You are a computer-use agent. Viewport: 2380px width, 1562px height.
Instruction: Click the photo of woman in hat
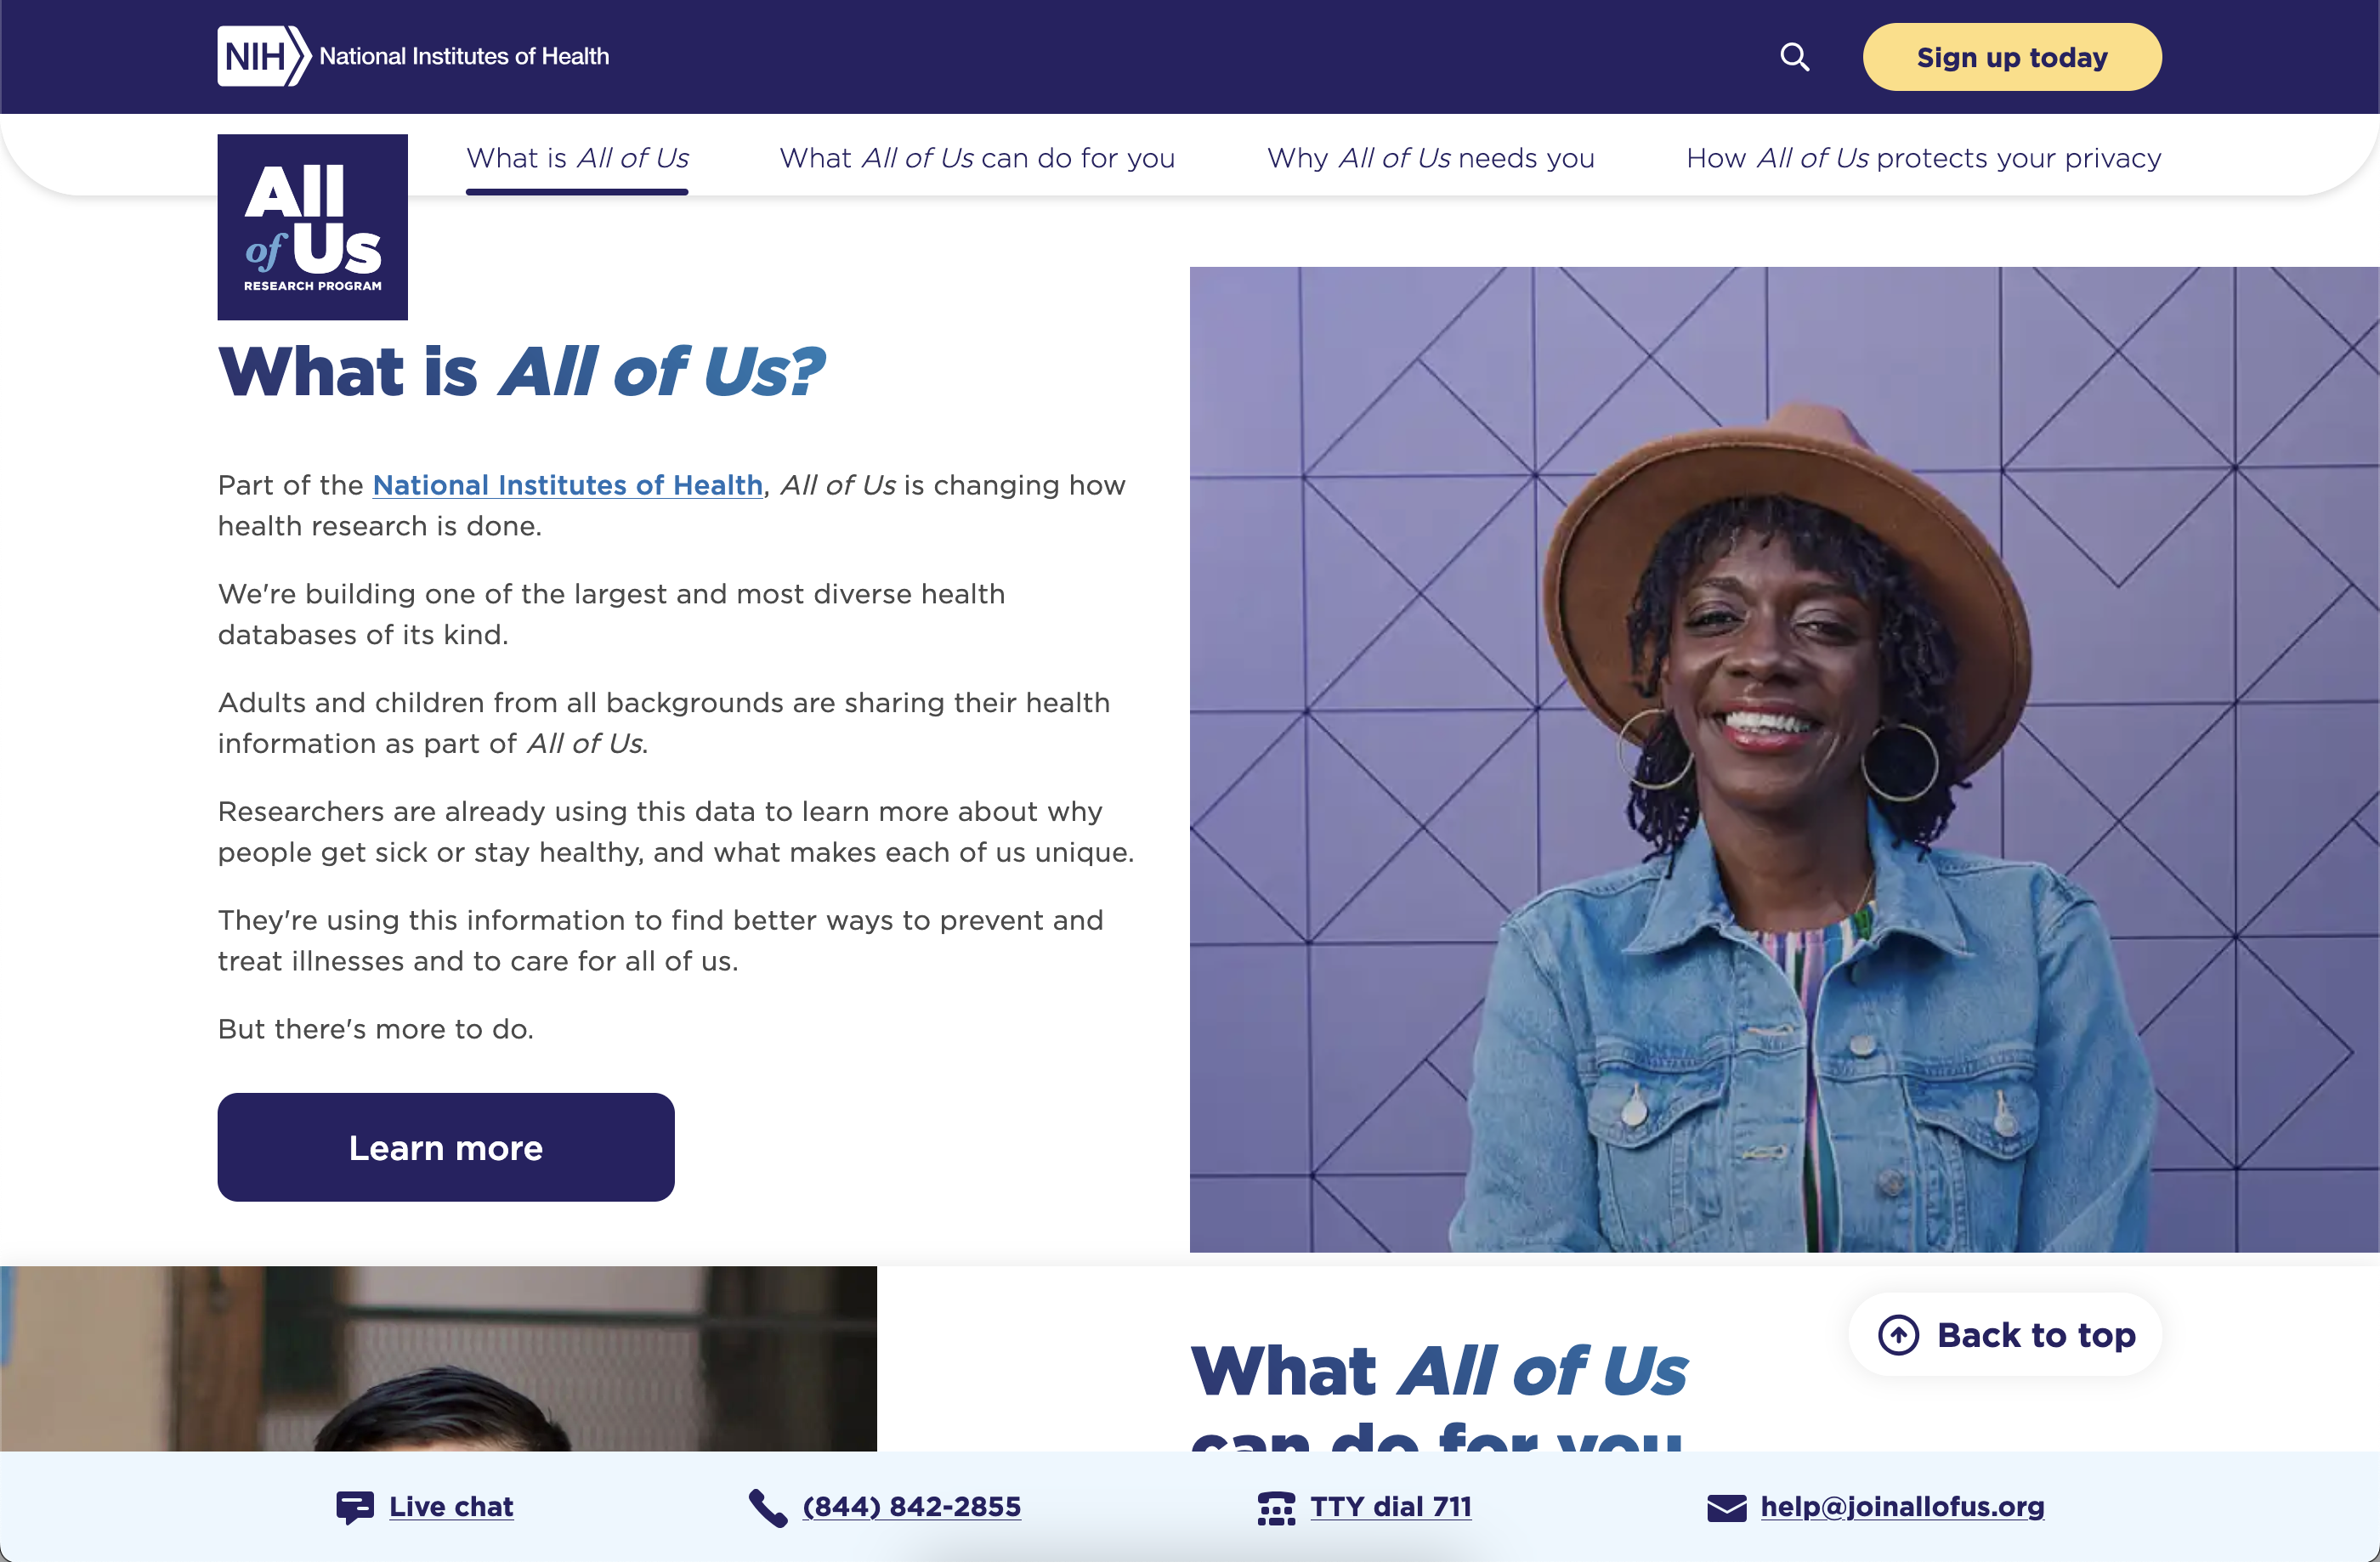click(x=1784, y=759)
